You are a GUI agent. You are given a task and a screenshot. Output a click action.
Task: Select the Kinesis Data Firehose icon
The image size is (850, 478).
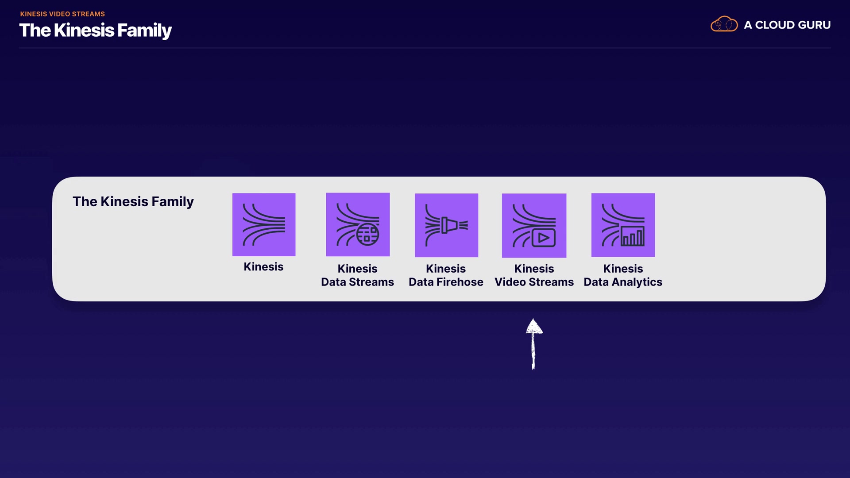point(446,225)
